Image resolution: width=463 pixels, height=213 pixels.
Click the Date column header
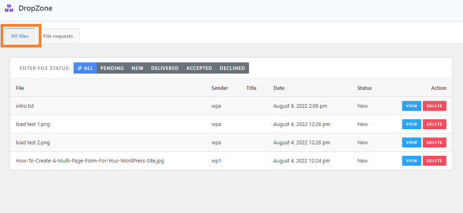pos(279,88)
